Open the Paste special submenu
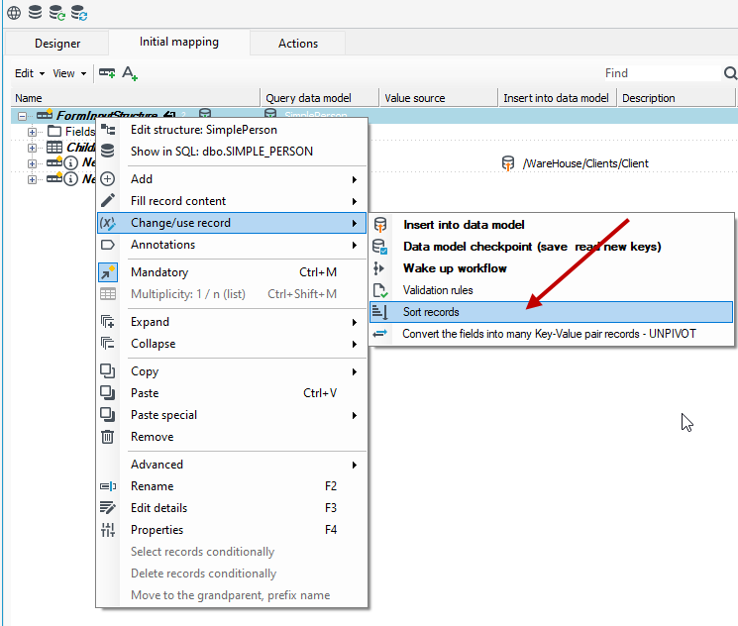The width and height of the screenshot is (738, 626). [x=232, y=415]
